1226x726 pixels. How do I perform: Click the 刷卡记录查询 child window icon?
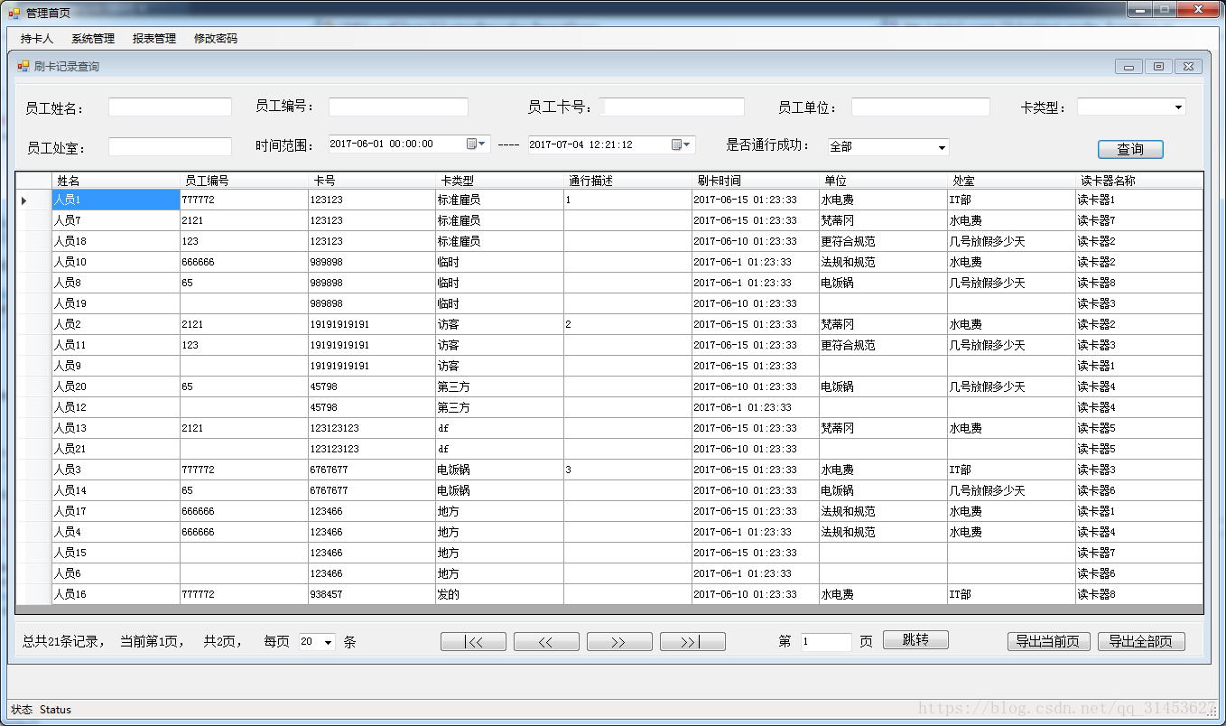pos(23,66)
